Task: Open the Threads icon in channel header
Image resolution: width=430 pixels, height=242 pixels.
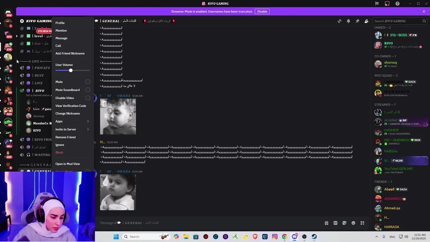Action: tap(339, 21)
